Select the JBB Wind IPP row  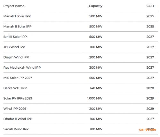click(x=81, y=47)
